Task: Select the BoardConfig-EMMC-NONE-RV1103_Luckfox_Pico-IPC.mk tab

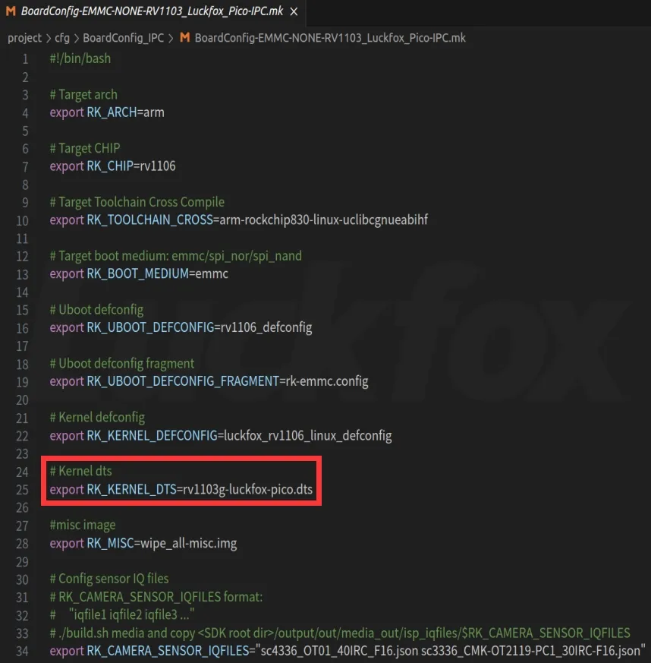Action: click(x=152, y=11)
